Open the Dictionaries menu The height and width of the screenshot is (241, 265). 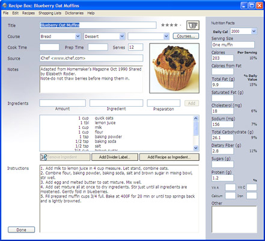tap(74, 13)
